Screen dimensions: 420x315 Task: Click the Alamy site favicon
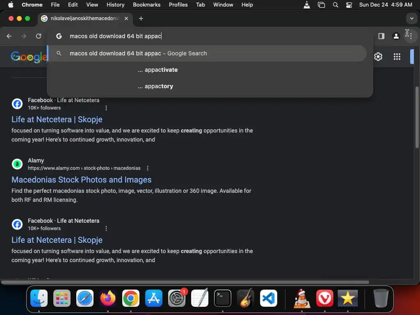(x=17, y=164)
